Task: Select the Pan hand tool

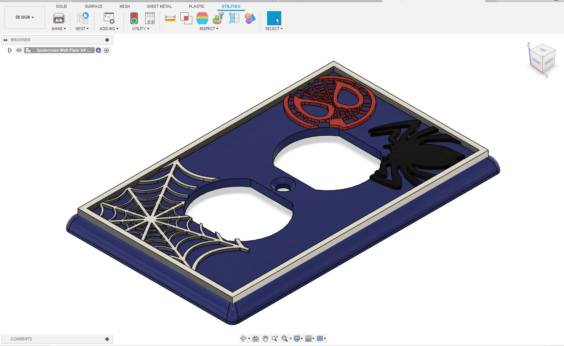Action: 265,339
